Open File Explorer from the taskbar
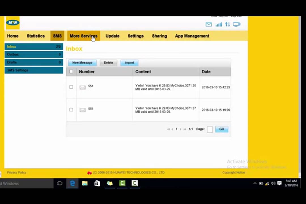Image resolution: width=306 pixels, height=204 pixels. coord(85,183)
